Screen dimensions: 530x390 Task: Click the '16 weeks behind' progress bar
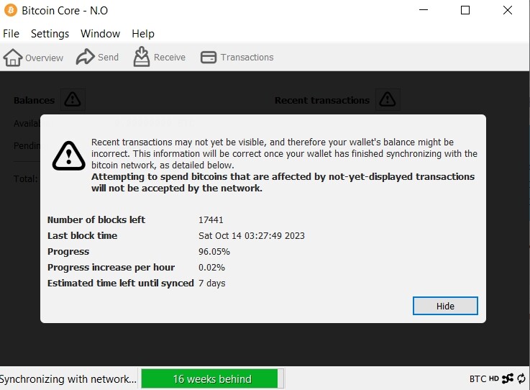[213, 378]
